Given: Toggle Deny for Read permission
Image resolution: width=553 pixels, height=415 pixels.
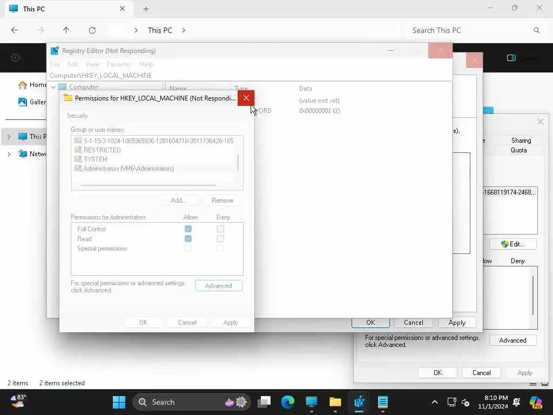Looking at the screenshot, I should pos(220,238).
